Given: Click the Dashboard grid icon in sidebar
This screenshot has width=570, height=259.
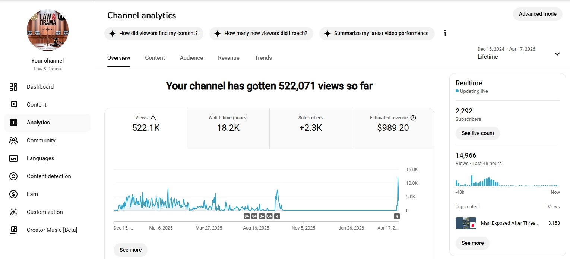Looking at the screenshot, I should (x=13, y=87).
